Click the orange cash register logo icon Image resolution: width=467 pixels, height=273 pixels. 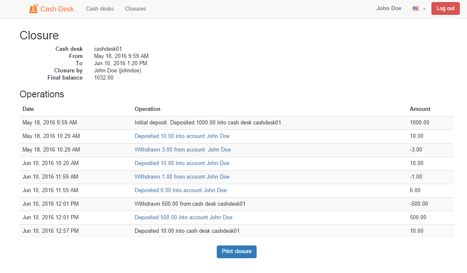point(33,9)
